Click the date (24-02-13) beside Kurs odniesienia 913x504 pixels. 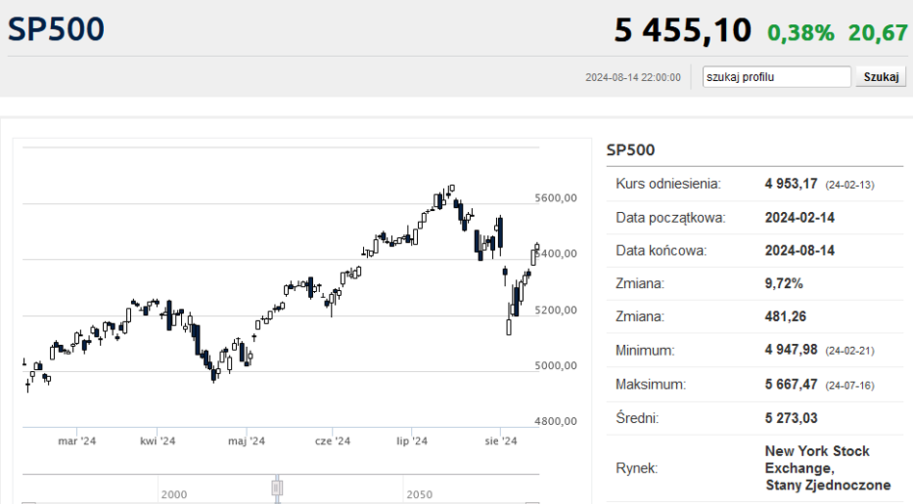click(849, 185)
